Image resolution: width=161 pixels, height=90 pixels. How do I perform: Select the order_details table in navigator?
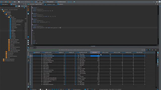pyautogui.click(x=14, y=28)
